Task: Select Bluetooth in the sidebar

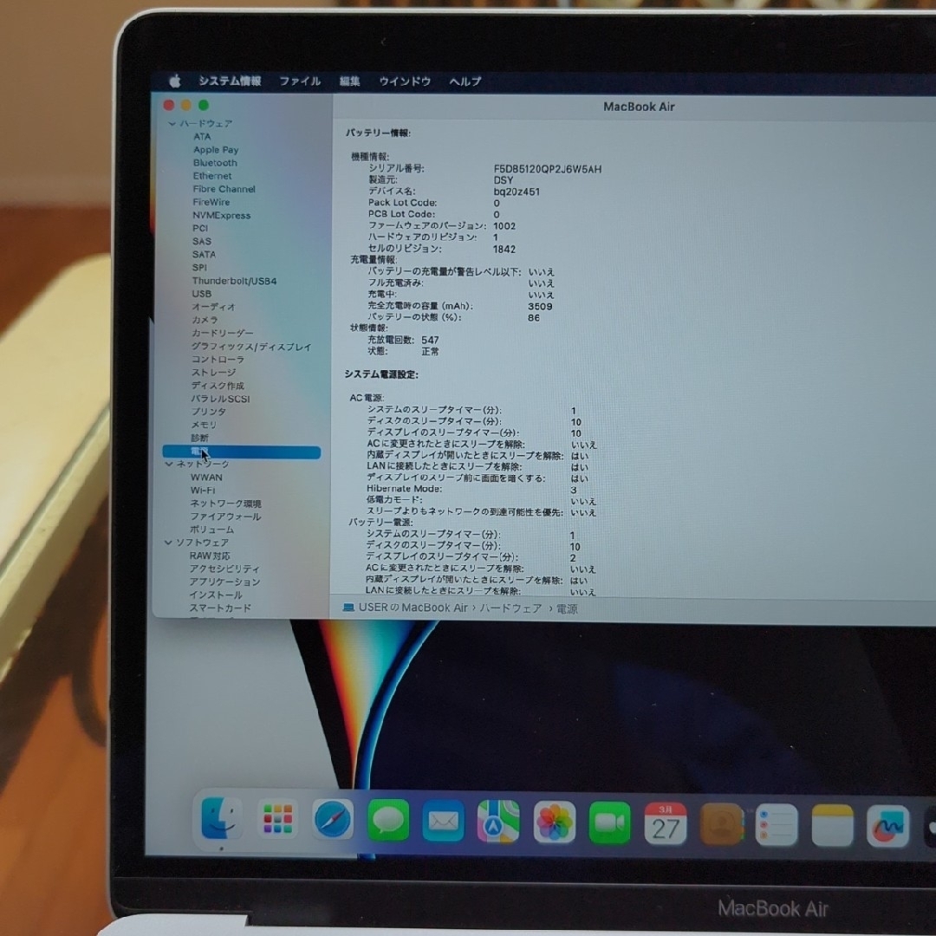Action: tap(215, 163)
